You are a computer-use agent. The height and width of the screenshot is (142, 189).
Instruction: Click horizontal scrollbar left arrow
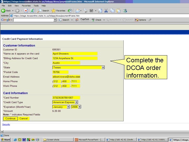click(x=2, y=132)
